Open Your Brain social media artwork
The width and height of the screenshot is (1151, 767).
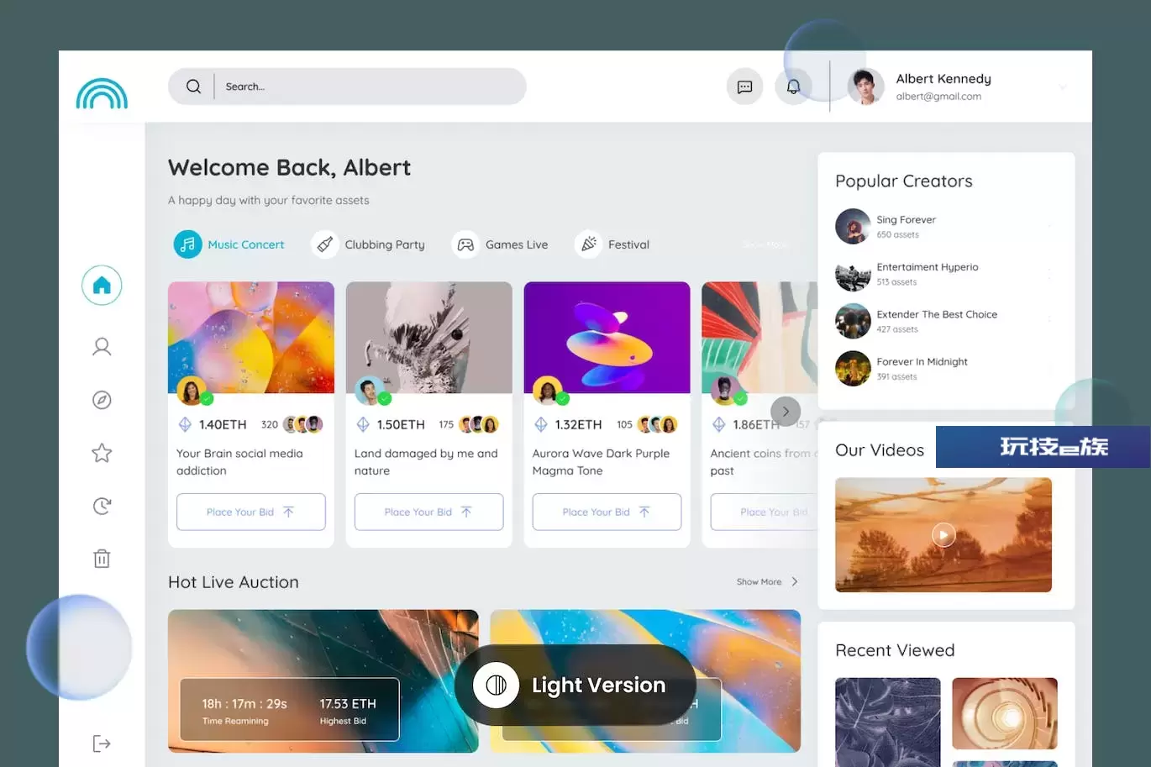(x=251, y=337)
